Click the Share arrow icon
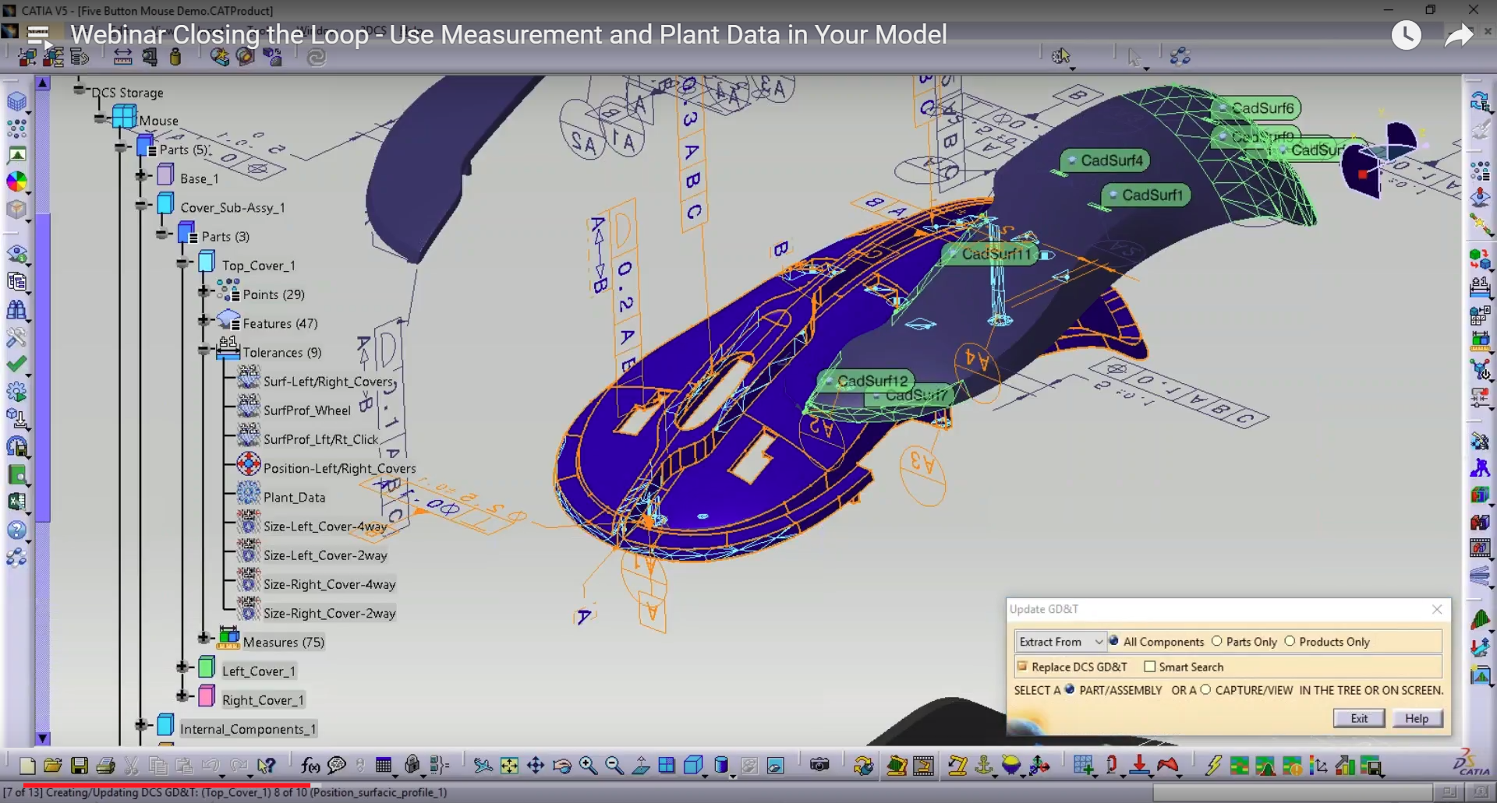Viewport: 1497px width, 803px height. coord(1458,35)
